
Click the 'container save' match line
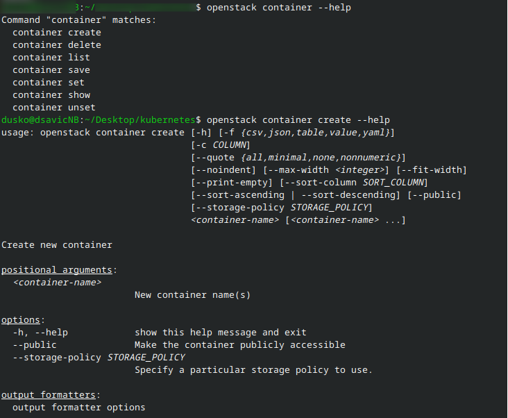pyautogui.click(x=51, y=70)
